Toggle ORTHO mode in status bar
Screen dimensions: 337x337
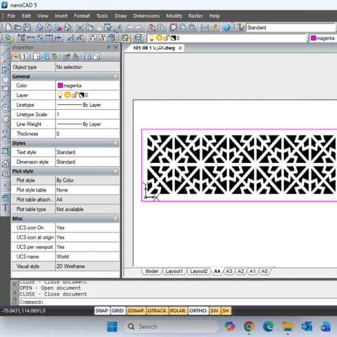click(x=197, y=311)
